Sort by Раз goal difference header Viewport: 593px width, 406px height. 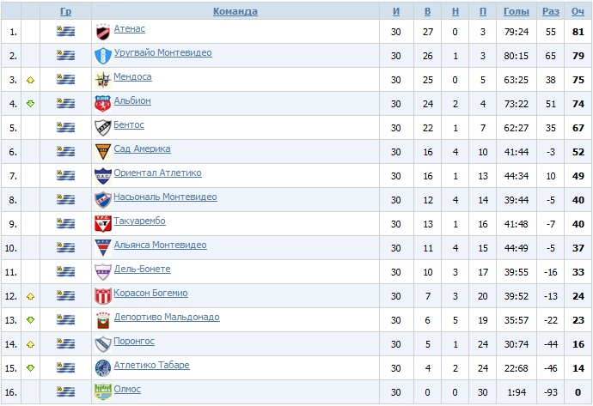tap(551, 11)
